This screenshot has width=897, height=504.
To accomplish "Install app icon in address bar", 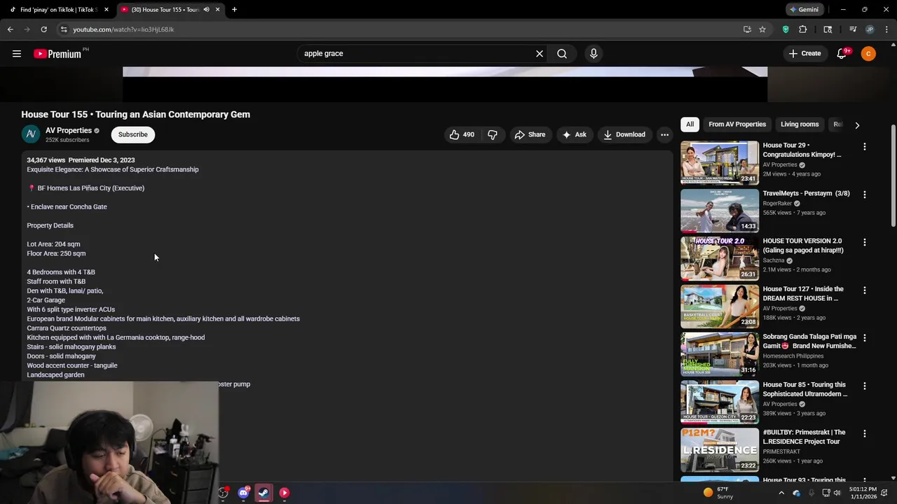I will coord(747,29).
